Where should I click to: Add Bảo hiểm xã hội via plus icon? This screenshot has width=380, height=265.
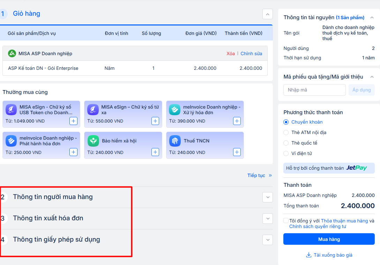(x=155, y=152)
